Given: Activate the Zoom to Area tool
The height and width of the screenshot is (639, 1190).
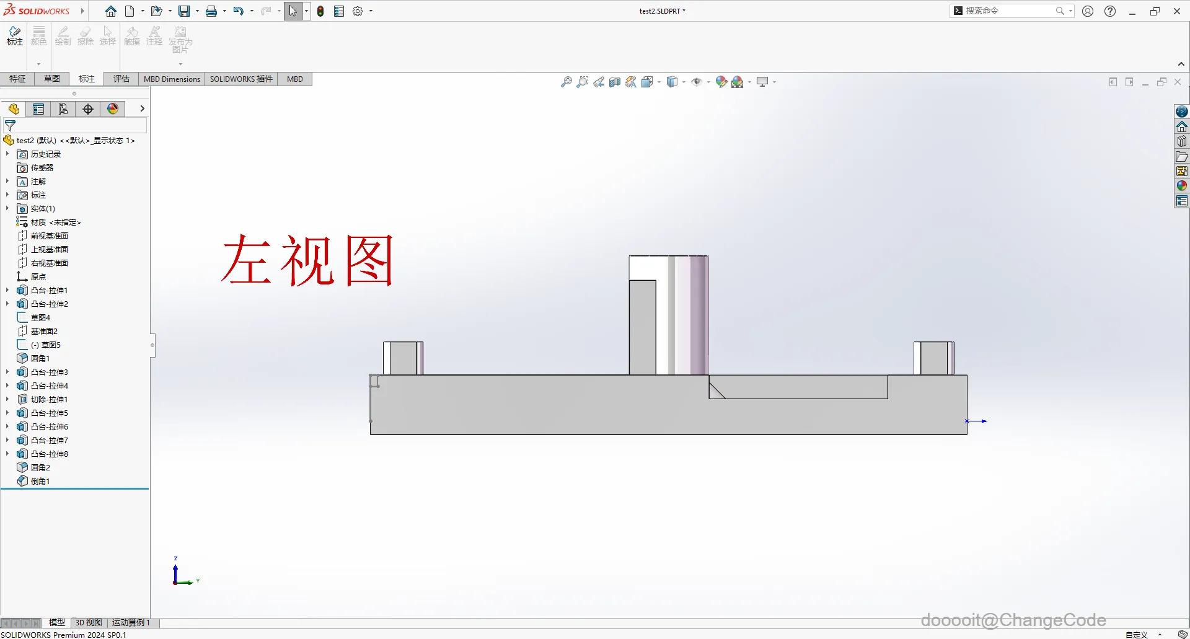Looking at the screenshot, I should [x=583, y=81].
